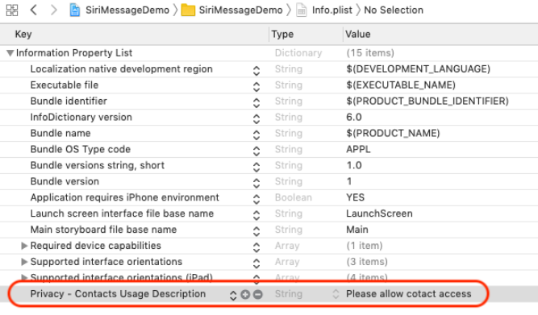Open key stepper for Supported interface orientations
This screenshot has width=538, height=315.
(x=256, y=263)
